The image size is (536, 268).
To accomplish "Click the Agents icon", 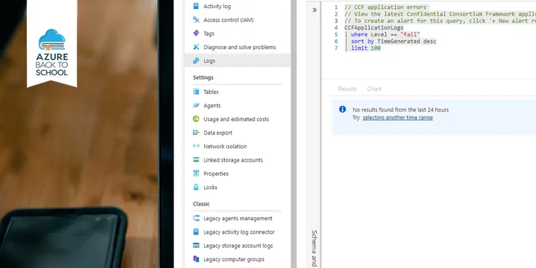I will pos(197,105).
